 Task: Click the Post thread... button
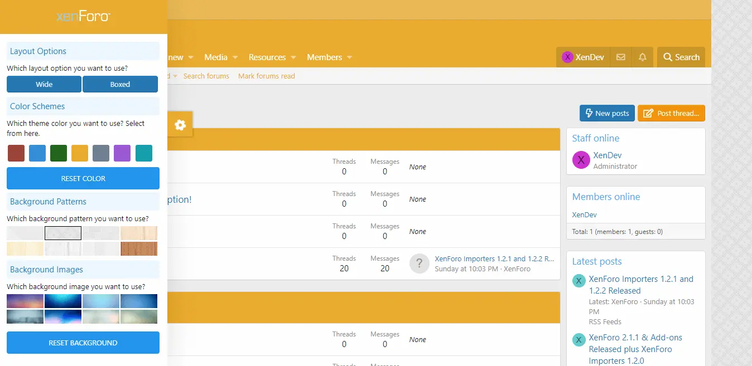click(672, 113)
